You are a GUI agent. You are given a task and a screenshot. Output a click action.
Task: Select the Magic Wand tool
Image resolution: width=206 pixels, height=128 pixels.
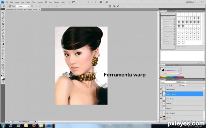[x=3, y=21]
